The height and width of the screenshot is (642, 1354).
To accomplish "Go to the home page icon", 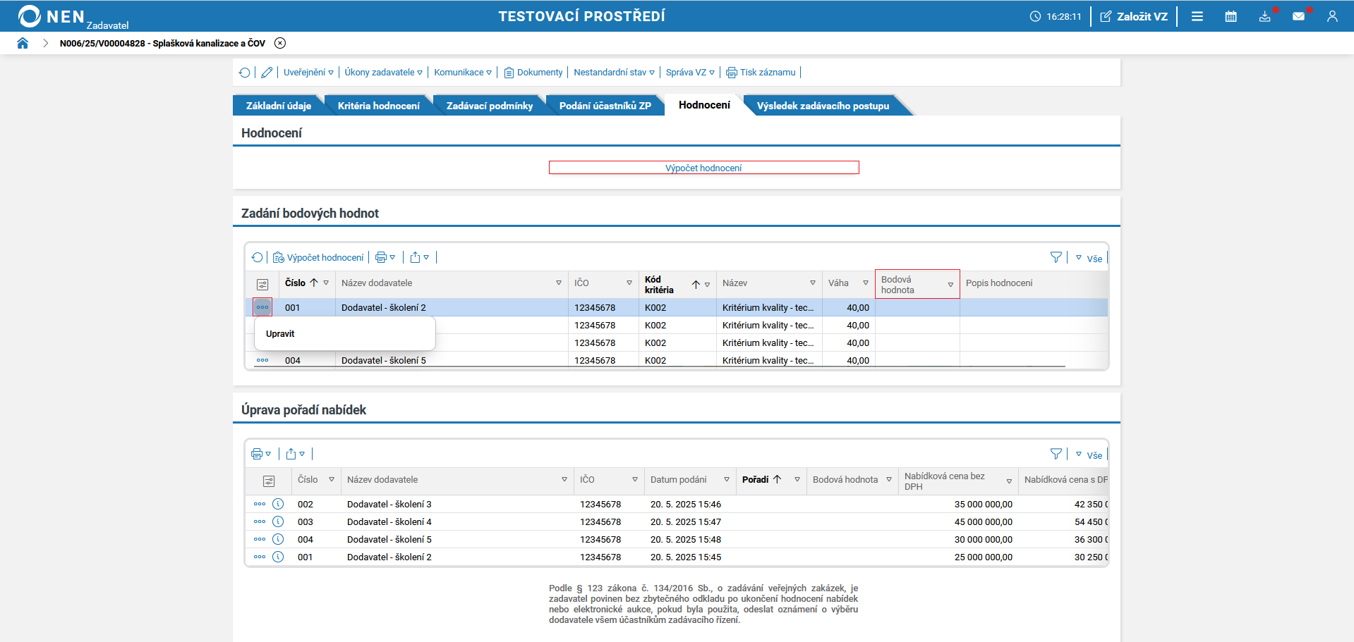I will (x=23, y=43).
